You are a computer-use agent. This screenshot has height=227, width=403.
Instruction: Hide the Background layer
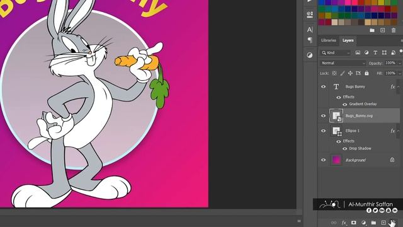click(x=324, y=160)
